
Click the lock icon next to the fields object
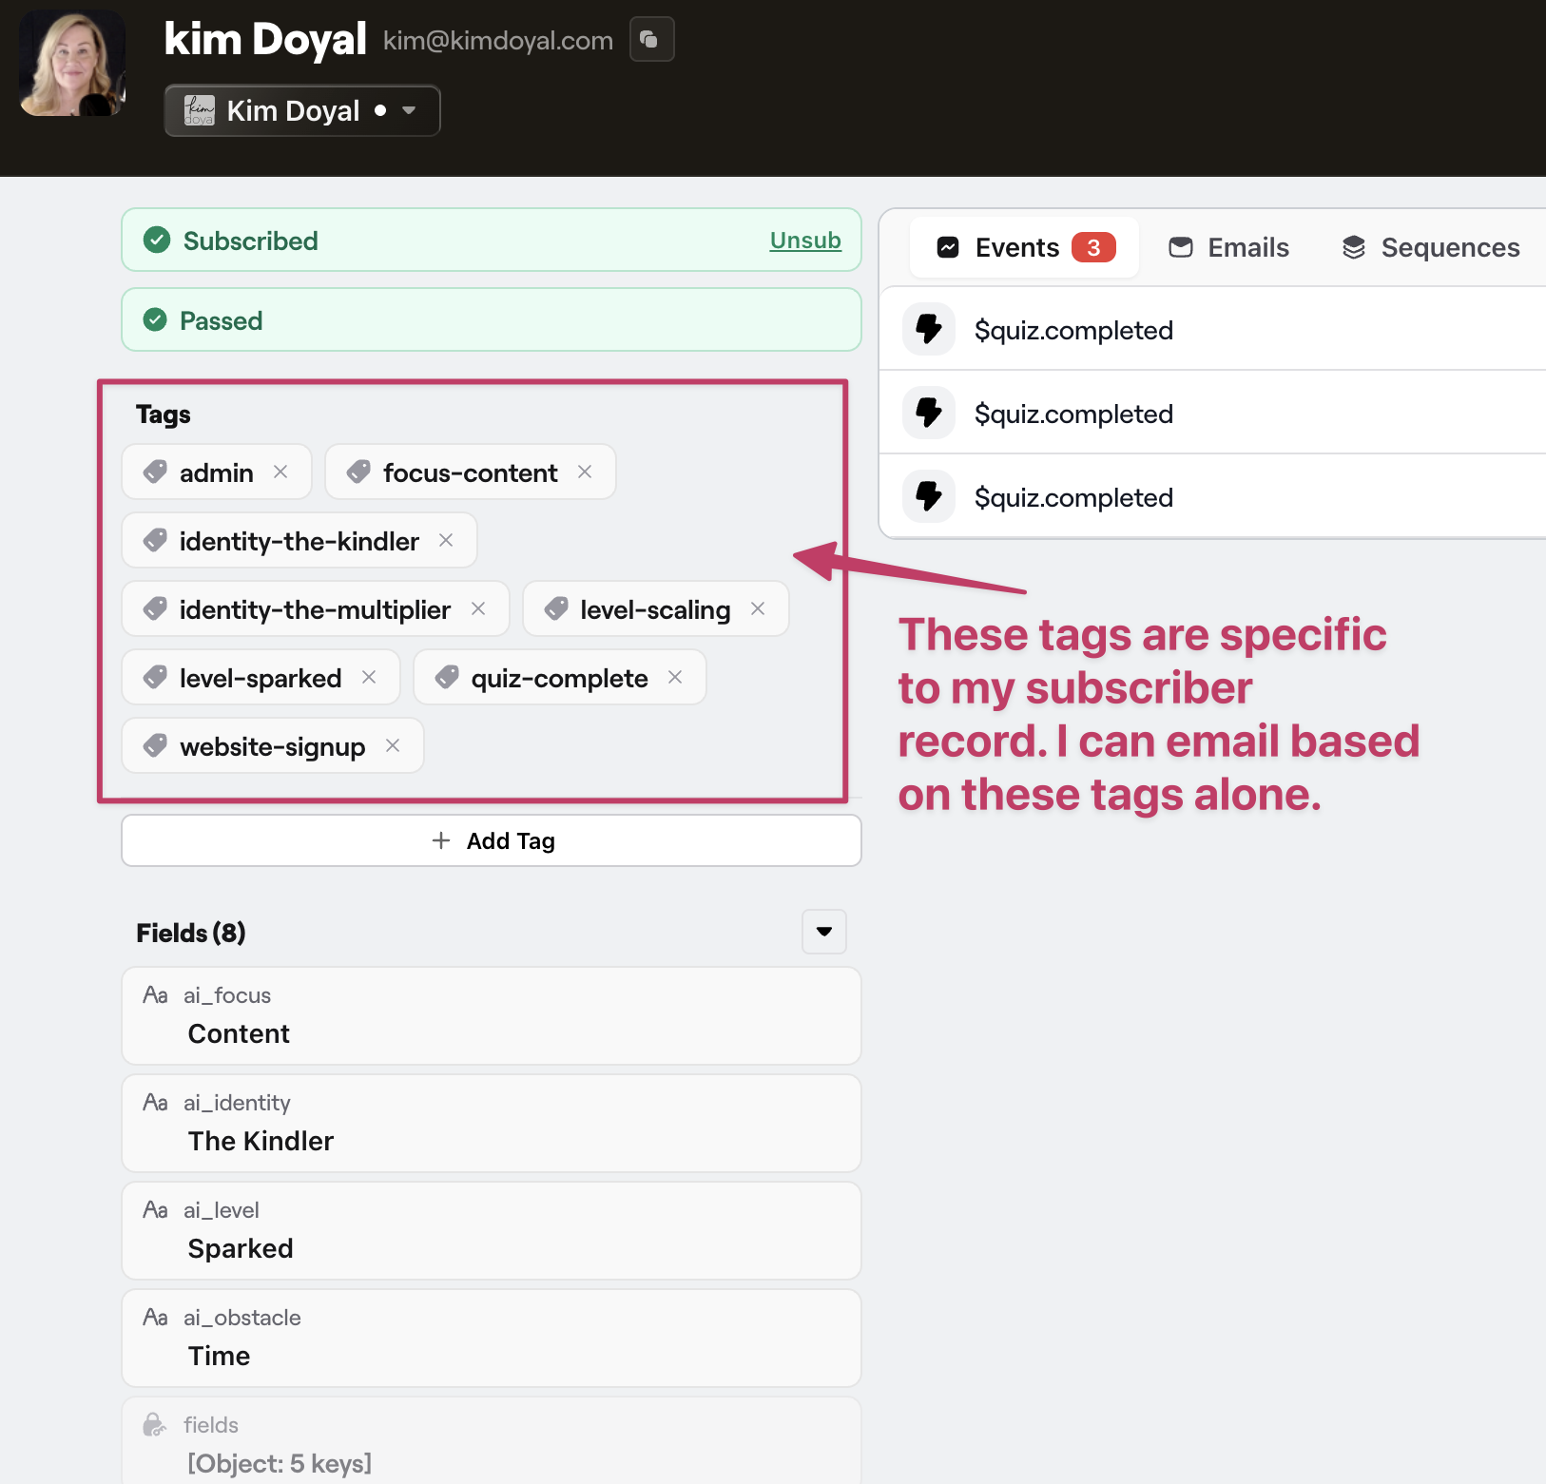[x=154, y=1424]
